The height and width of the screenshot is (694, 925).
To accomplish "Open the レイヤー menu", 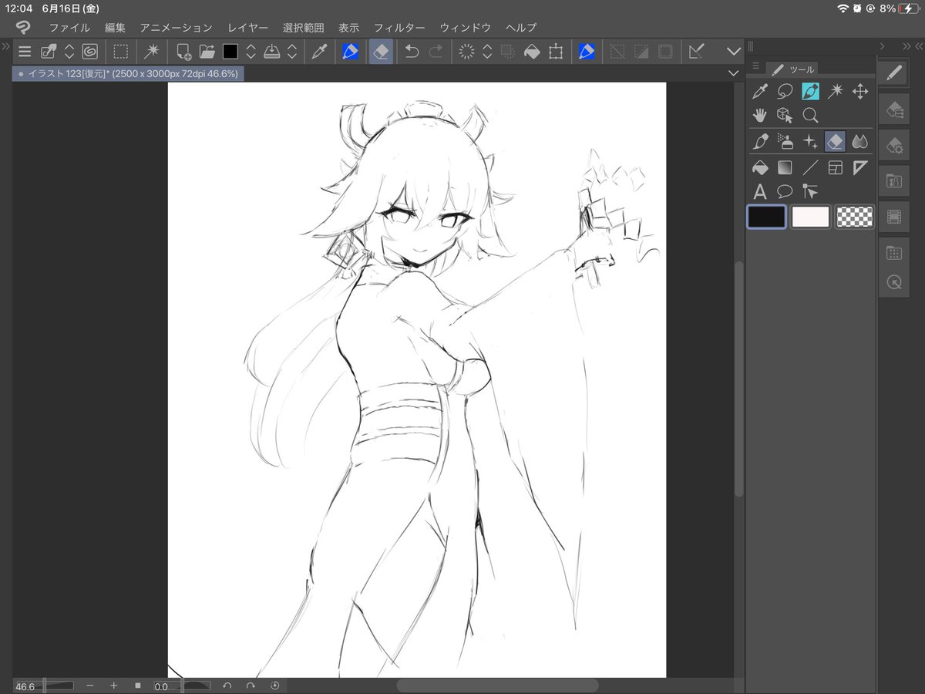I will point(247,27).
